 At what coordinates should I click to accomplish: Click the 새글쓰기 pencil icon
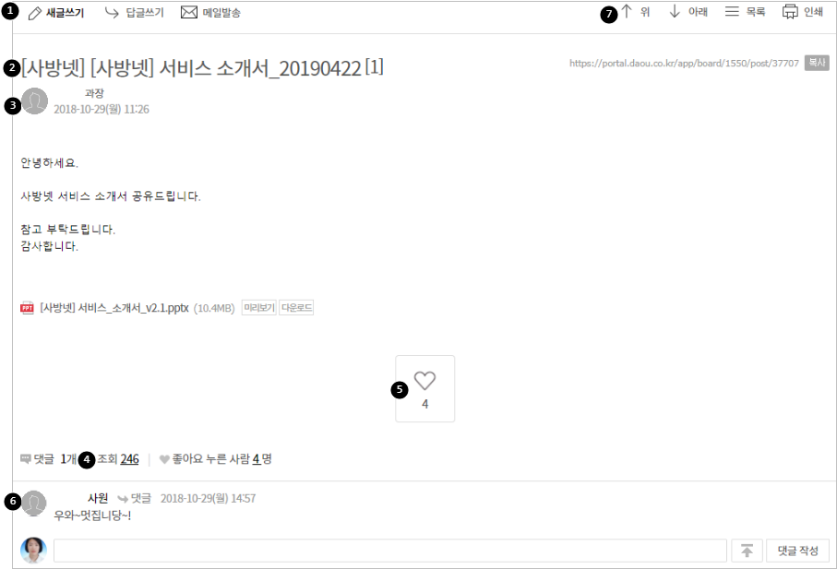point(35,13)
